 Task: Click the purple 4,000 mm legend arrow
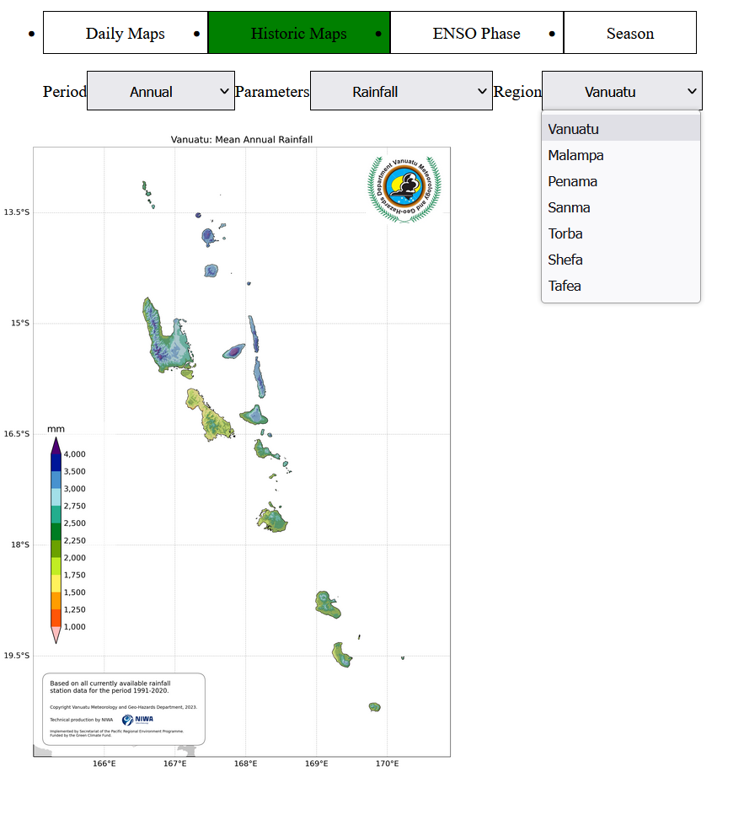[56, 445]
